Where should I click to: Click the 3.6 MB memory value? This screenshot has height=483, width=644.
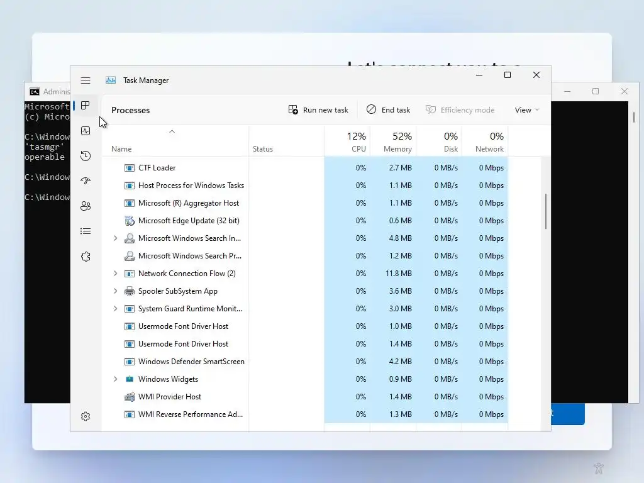point(401,291)
